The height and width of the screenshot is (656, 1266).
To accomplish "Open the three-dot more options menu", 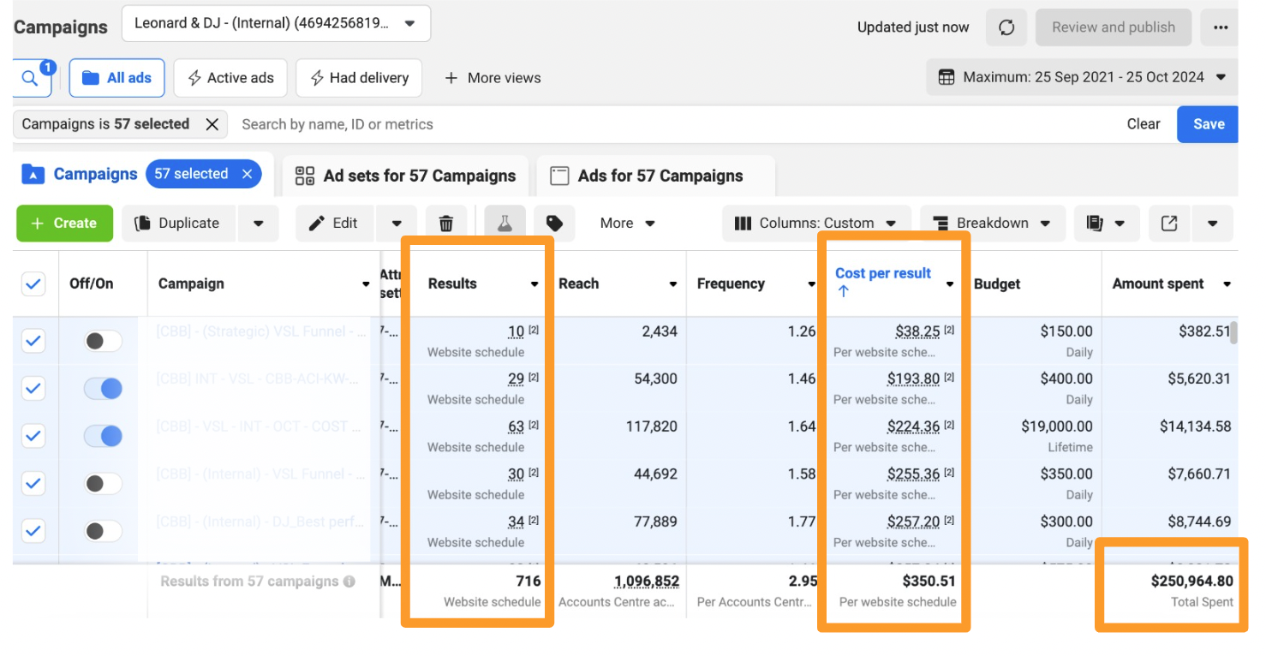I will pyautogui.click(x=1221, y=27).
